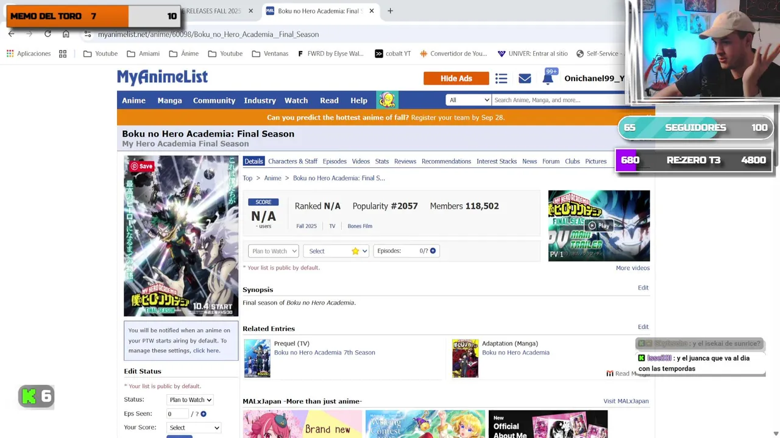Reload the page with refresh icon
This screenshot has height=438, width=780.
pyautogui.click(x=48, y=34)
